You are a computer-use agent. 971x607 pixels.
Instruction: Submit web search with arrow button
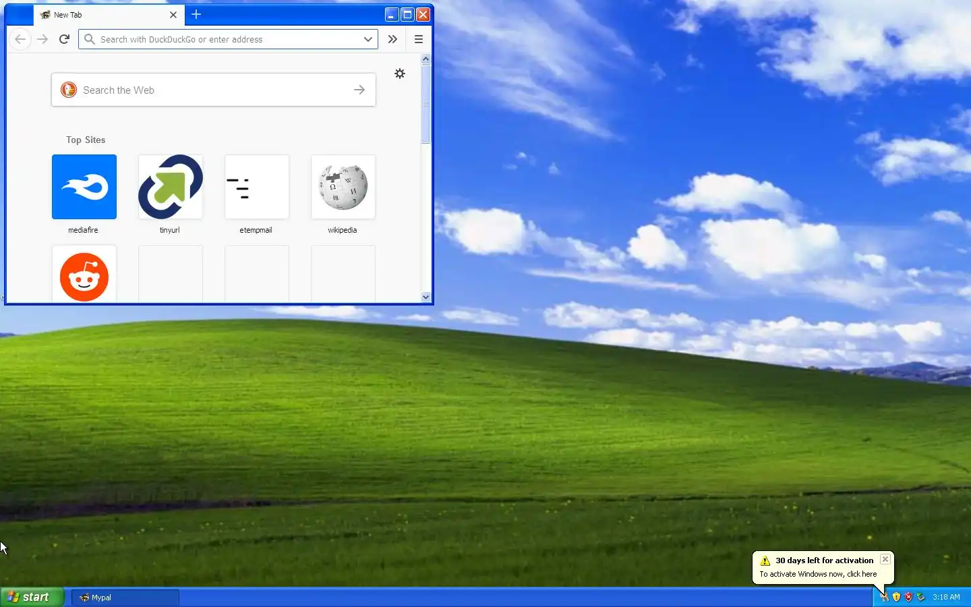click(x=359, y=90)
